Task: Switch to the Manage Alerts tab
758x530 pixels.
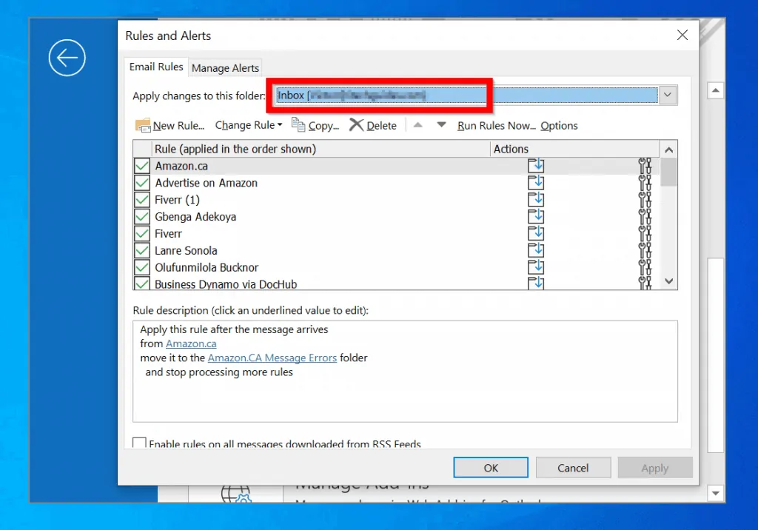Action: 225,67
